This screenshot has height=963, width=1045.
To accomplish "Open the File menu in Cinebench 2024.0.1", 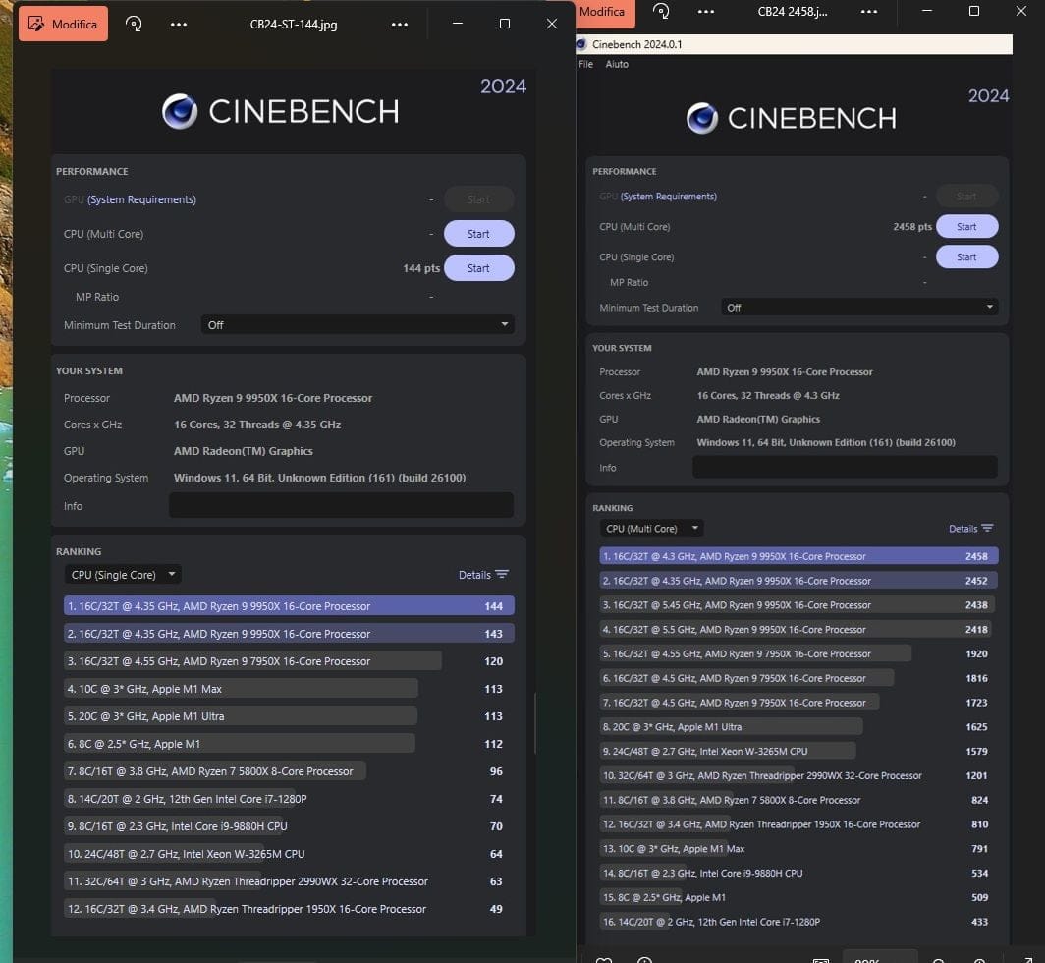I will click(585, 64).
